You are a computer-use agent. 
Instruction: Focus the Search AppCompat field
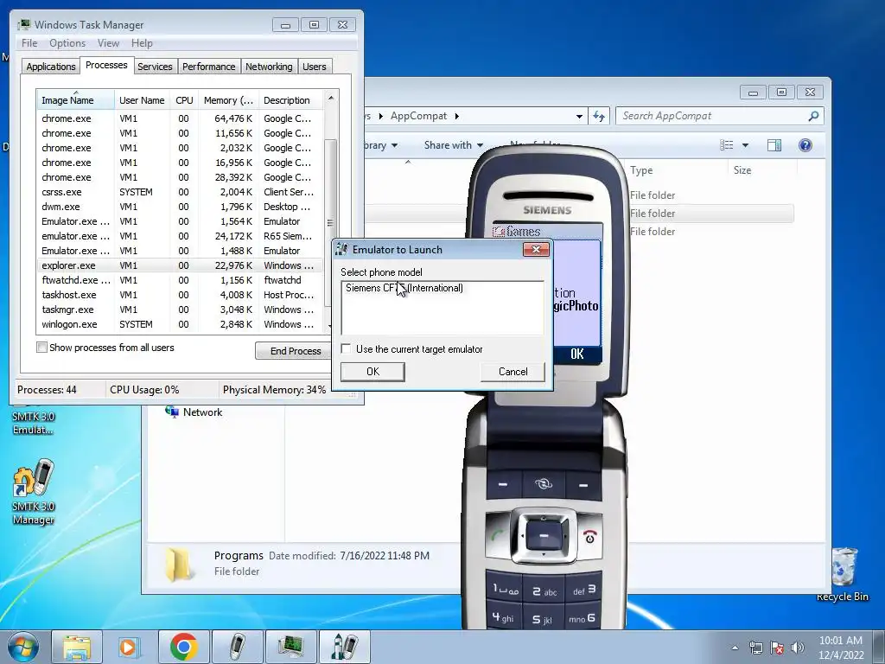click(720, 116)
